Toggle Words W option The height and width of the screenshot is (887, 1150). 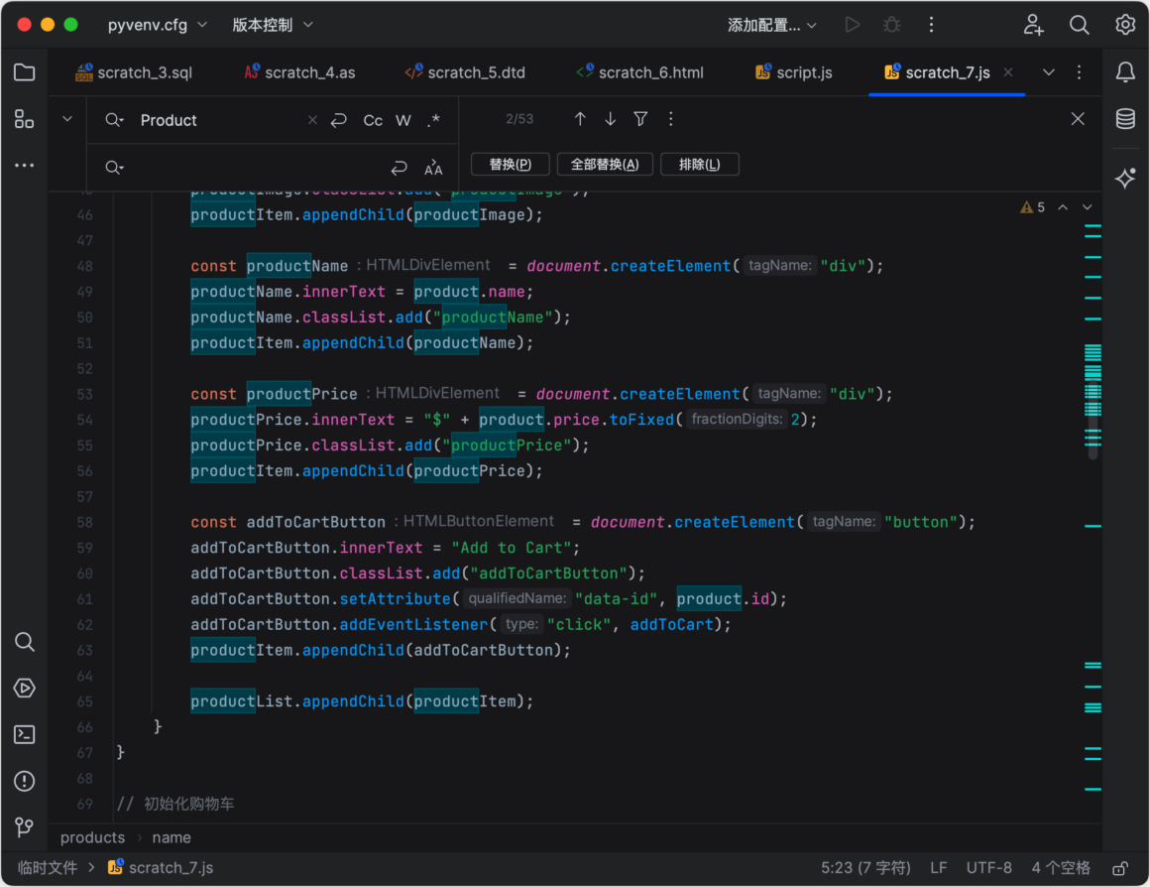pyautogui.click(x=403, y=120)
